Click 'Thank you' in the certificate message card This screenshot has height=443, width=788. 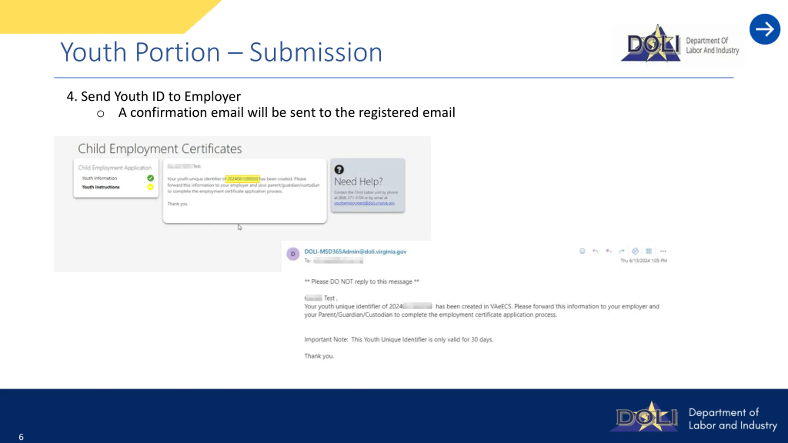click(177, 204)
